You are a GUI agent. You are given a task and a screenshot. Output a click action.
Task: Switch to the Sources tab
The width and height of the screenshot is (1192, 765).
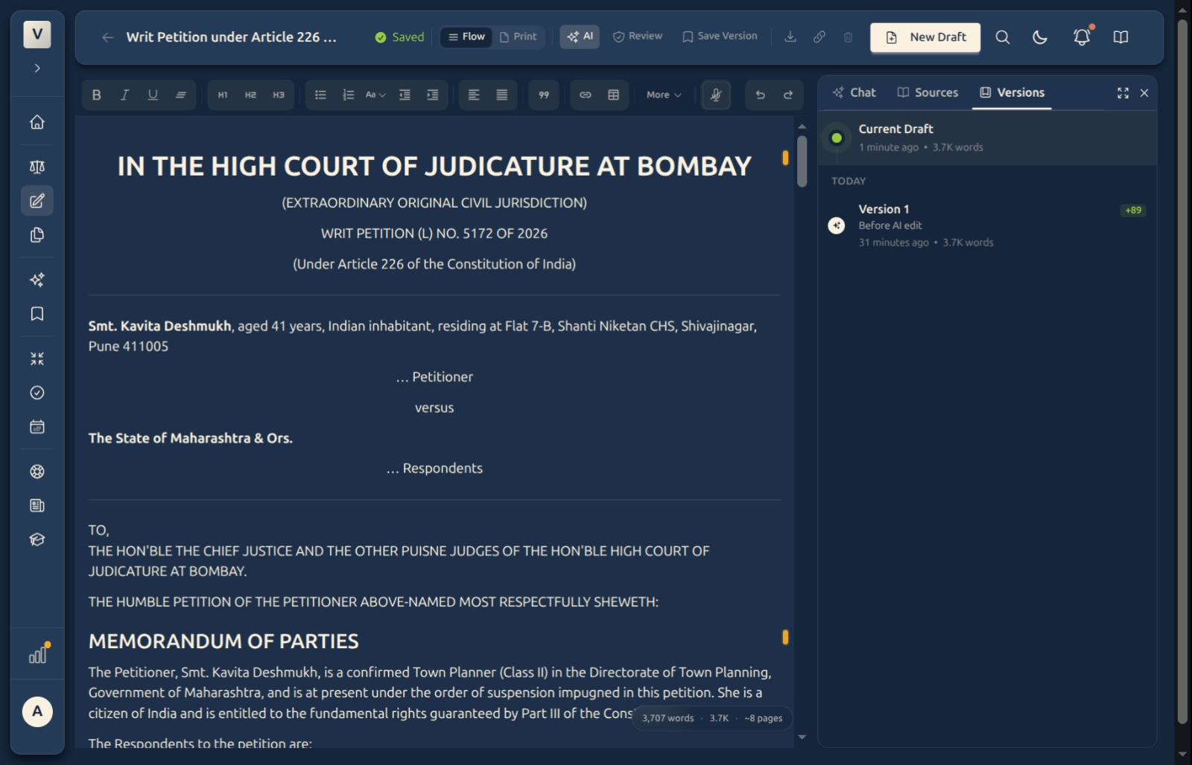(x=928, y=92)
